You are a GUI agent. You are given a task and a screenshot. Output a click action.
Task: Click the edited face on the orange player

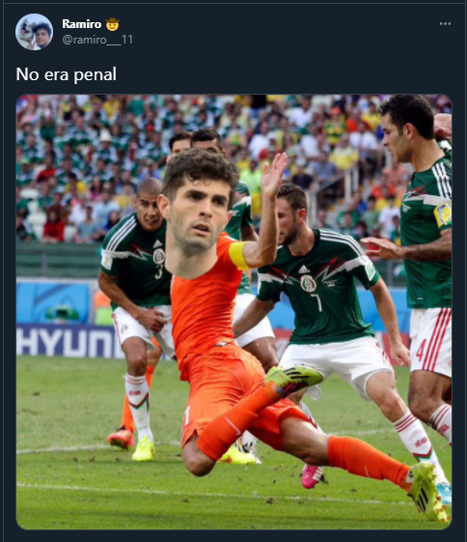(197, 211)
